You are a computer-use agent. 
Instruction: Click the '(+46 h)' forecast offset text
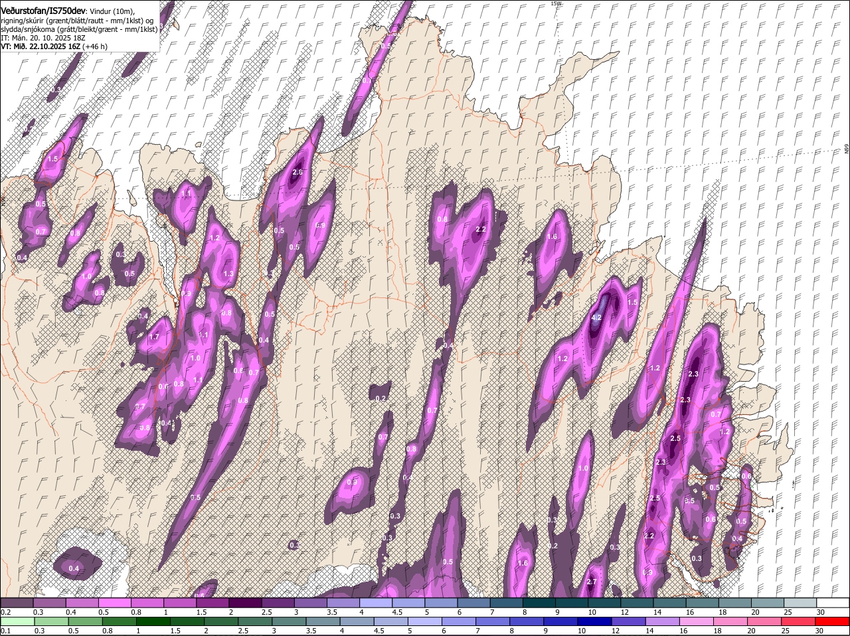[x=95, y=46]
